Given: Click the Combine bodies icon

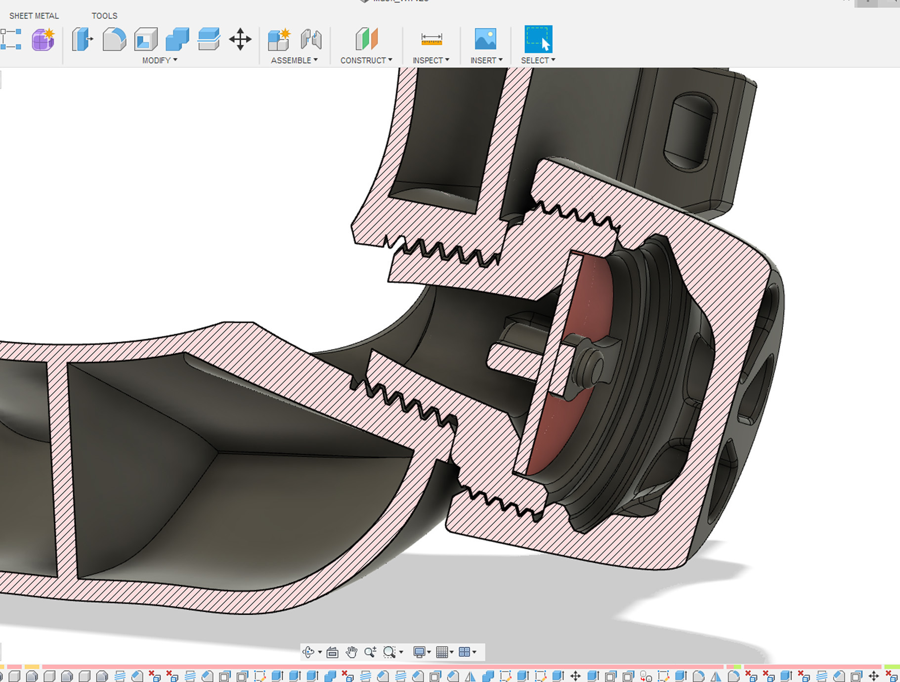Looking at the screenshot, I should coord(177,40).
